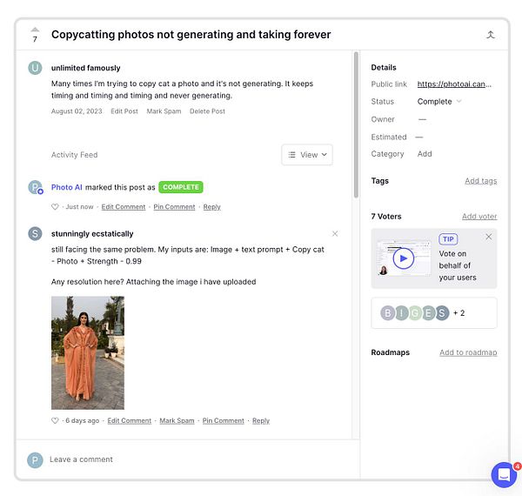Click Add tags link
Image resolution: width=522 pixels, height=496 pixels.
pyautogui.click(x=481, y=181)
